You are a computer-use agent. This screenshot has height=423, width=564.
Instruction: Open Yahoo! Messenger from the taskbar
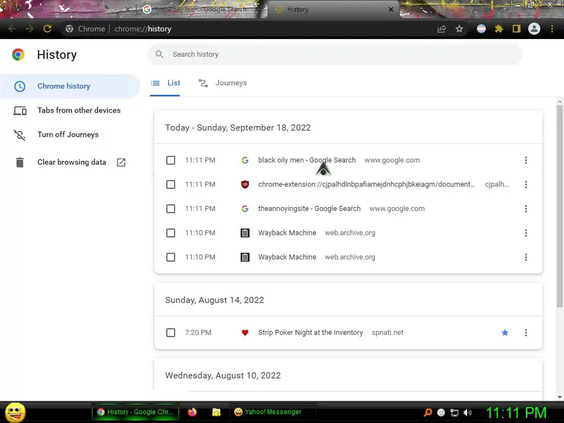coord(273,412)
